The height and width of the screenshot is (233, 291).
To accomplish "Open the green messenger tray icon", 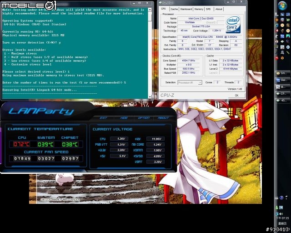I will (x=277, y=208).
